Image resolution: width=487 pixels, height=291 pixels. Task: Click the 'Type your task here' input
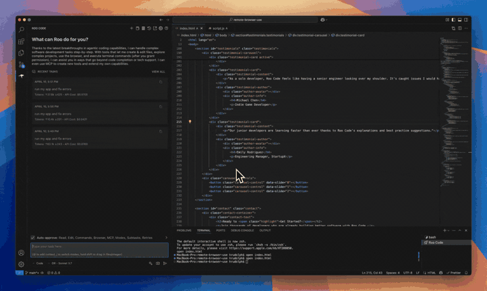pos(94,247)
